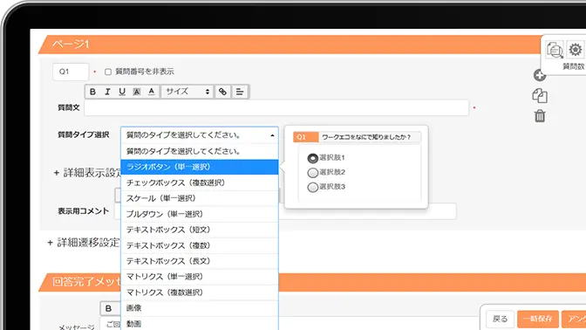Click the 一時保存 button
The width and height of the screenshot is (586, 330).
click(x=538, y=319)
